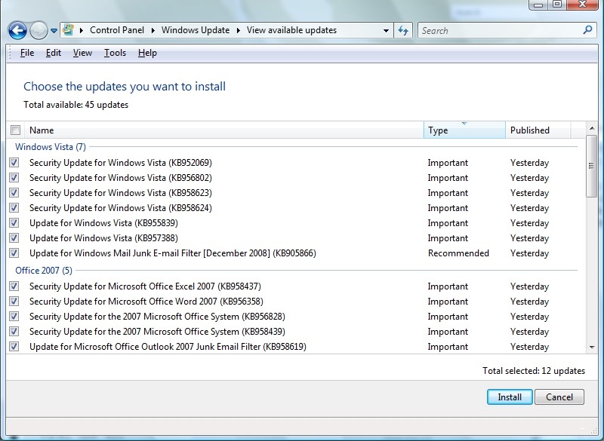Uncheck Office System update KB956828

[x=14, y=317]
